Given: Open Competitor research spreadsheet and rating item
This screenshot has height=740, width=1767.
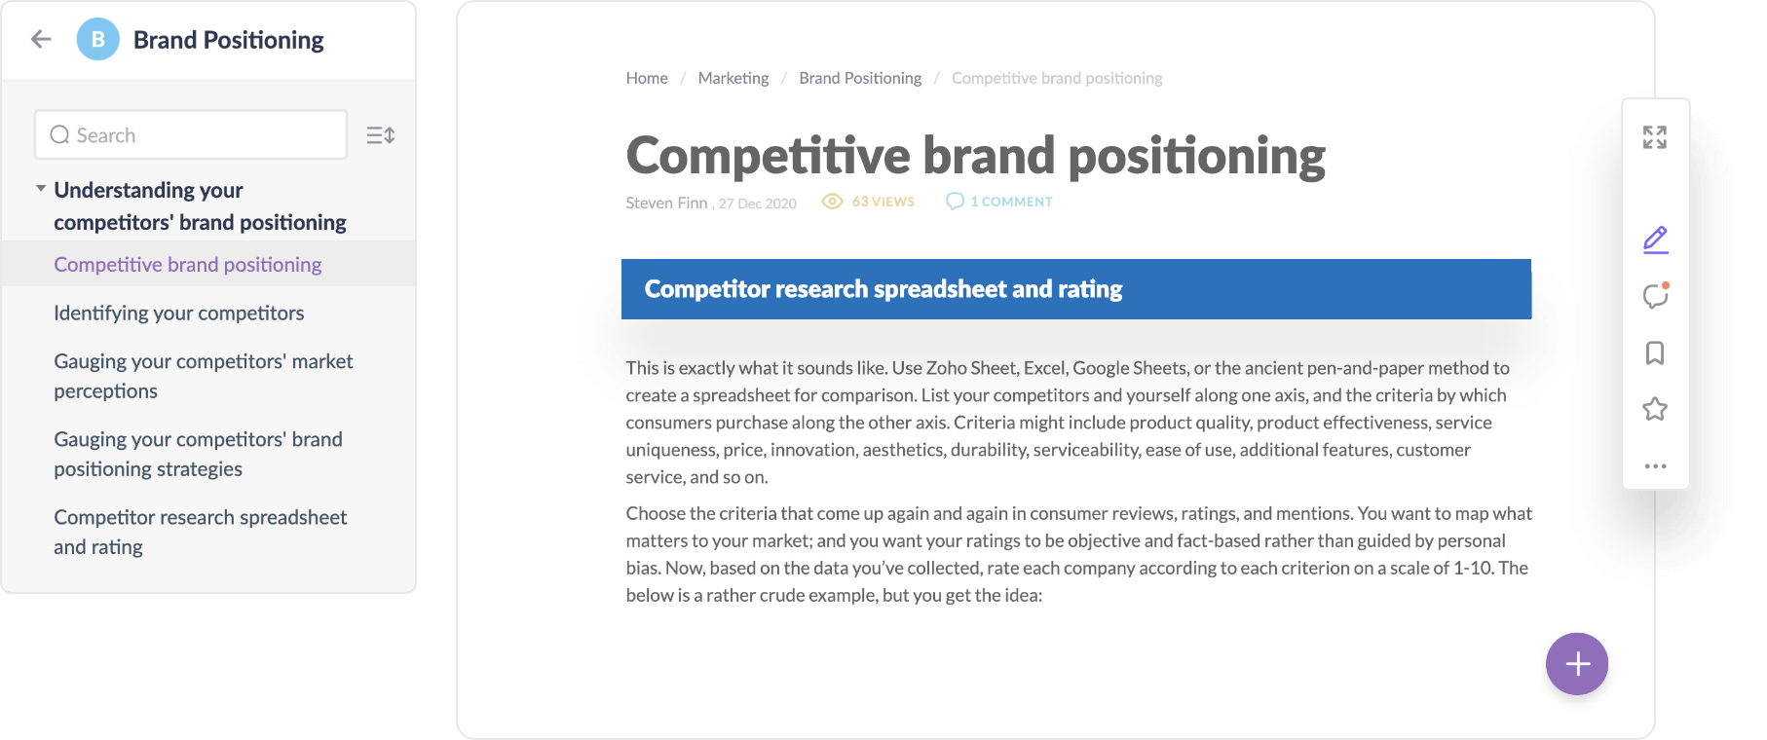Looking at the screenshot, I should 200,532.
